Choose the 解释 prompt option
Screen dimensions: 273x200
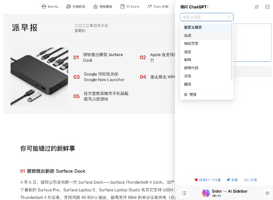tap(206, 60)
